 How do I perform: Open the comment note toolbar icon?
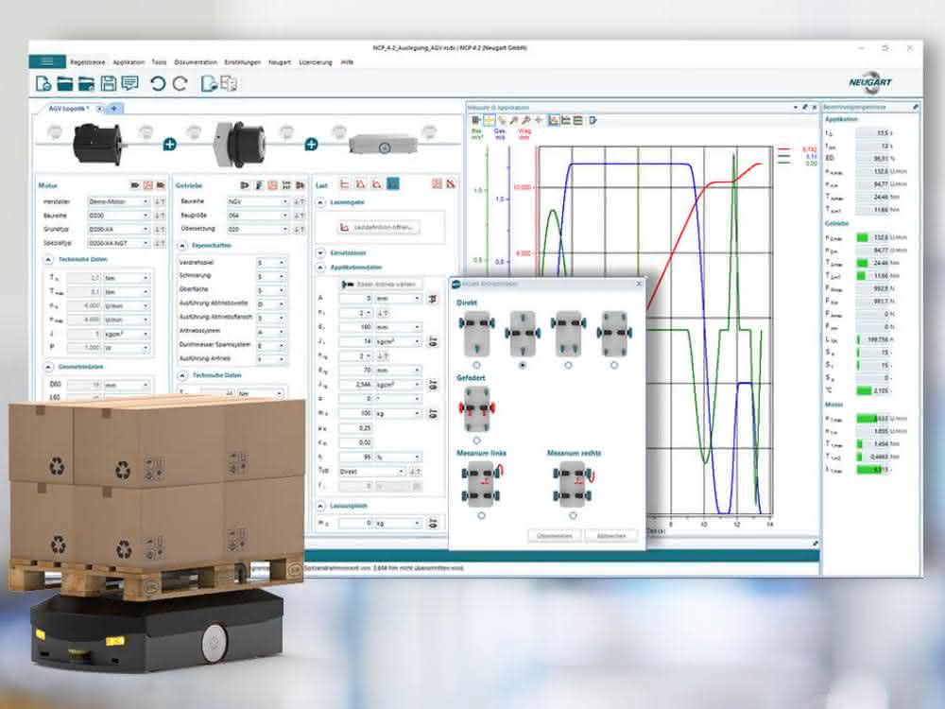pos(129,83)
